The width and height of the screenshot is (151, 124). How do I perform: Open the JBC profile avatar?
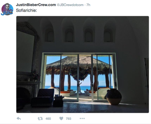coord(7,9)
